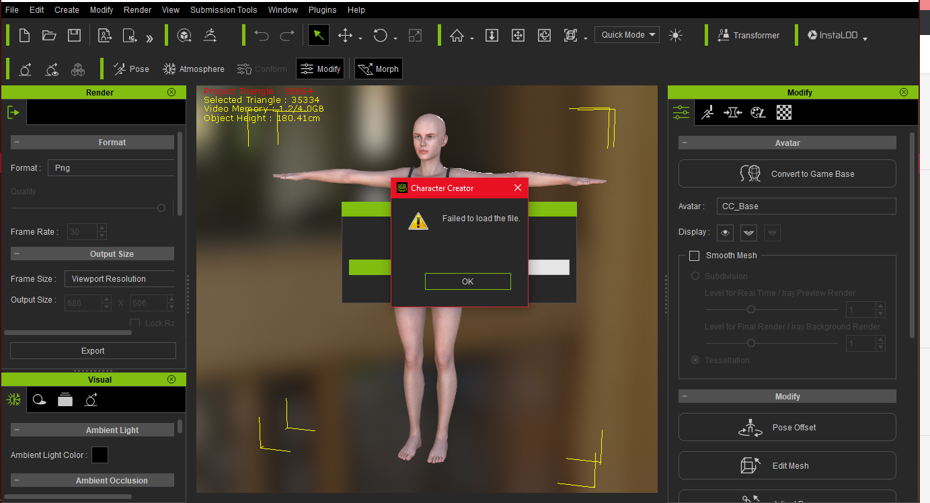Open the Submission Tools menu
The width and height of the screenshot is (930, 503).
(x=224, y=10)
